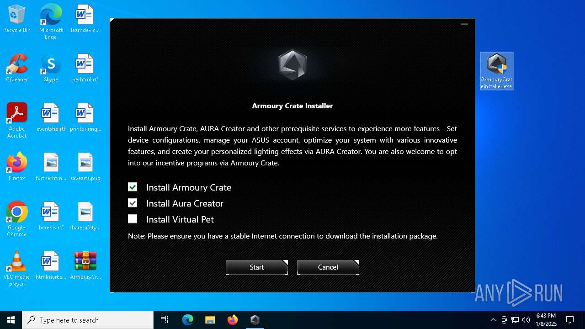The image size is (585, 329).
Task: Click Armoury Crate Installer taskbar button
Action: [255, 320]
